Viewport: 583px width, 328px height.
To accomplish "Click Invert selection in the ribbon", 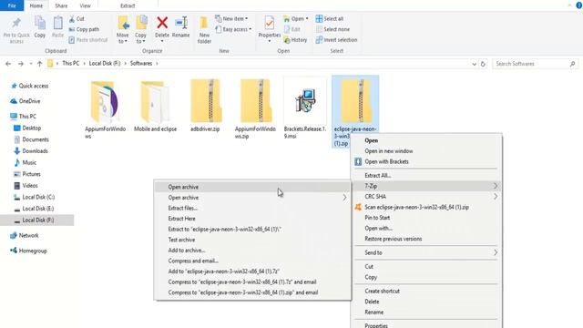I will pos(336,40).
